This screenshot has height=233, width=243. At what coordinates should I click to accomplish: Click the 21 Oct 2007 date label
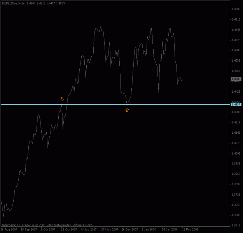pos(69,230)
